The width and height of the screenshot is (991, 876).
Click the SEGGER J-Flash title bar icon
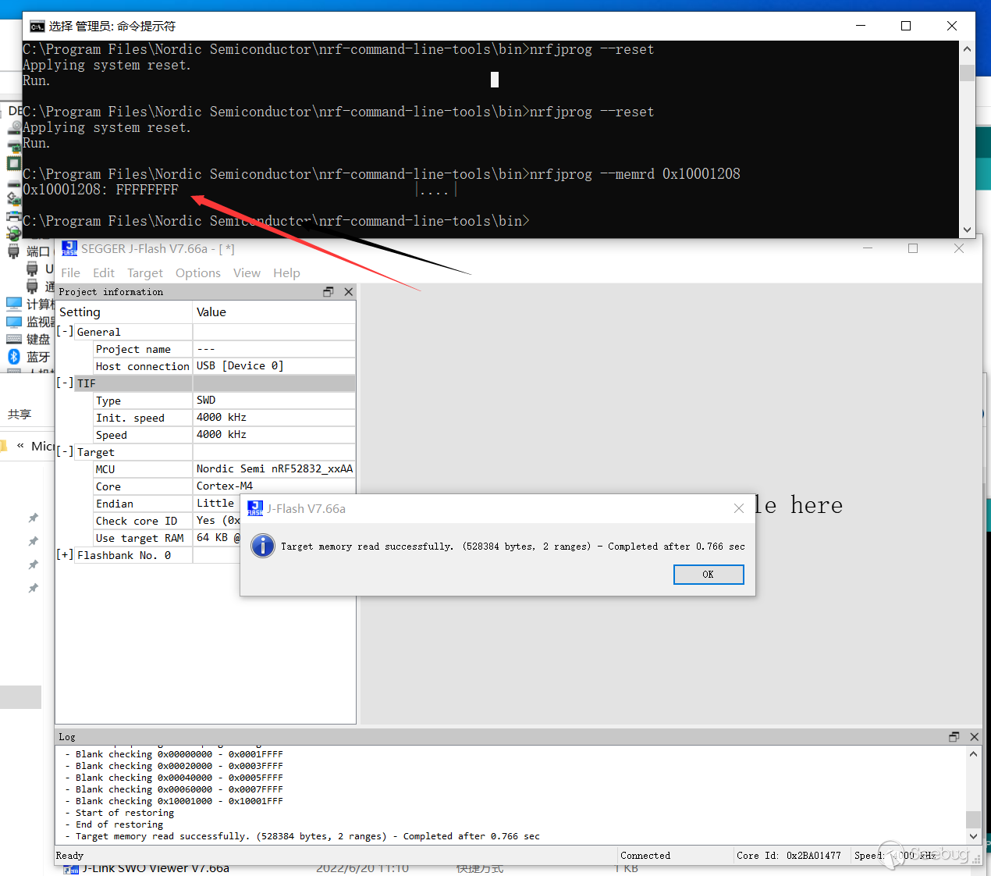(69, 248)
